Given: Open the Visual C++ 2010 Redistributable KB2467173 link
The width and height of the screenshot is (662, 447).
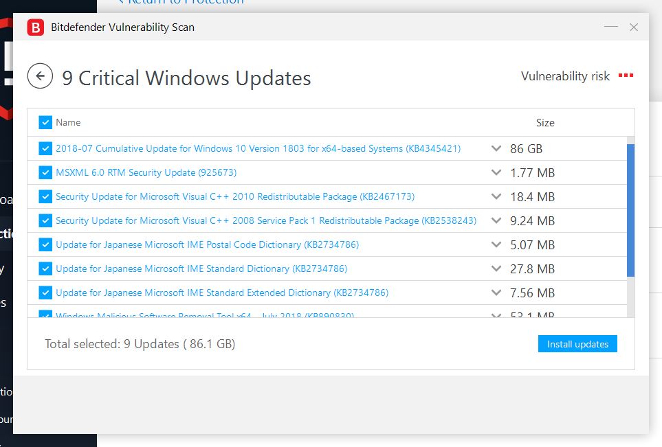Looking at the screenshot, I should tap(235, 196).
